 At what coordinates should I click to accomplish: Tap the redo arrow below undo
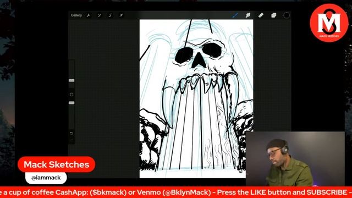71,140
